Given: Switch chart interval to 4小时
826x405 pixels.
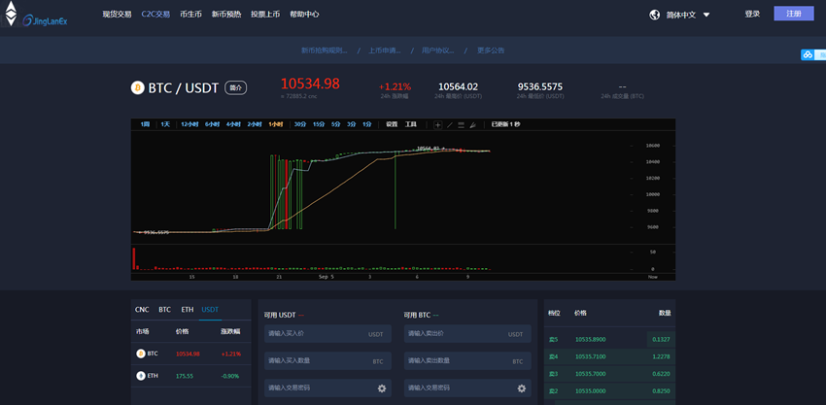Looking at the screenshot, I should (233, 124).
